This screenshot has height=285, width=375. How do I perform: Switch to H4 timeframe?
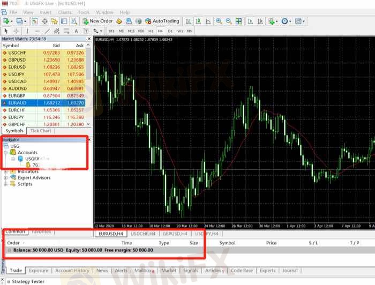click(x=160, y=31)
